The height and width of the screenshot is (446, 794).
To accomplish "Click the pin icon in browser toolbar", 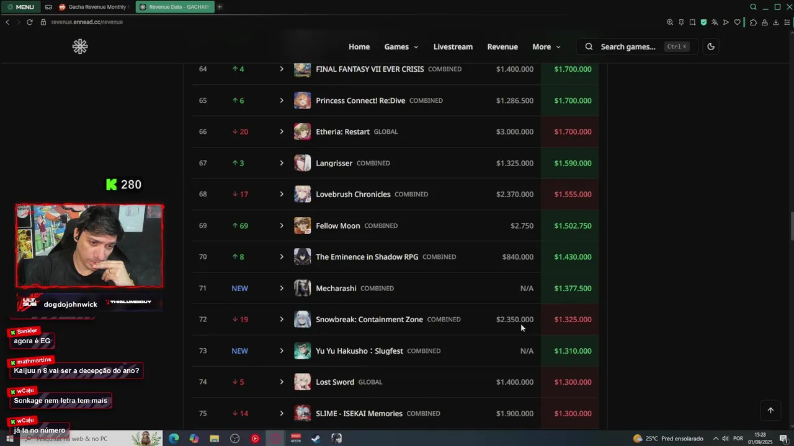I will [x=681, y=22].
